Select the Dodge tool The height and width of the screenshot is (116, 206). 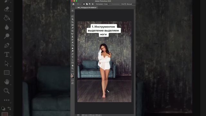(72, 51)
